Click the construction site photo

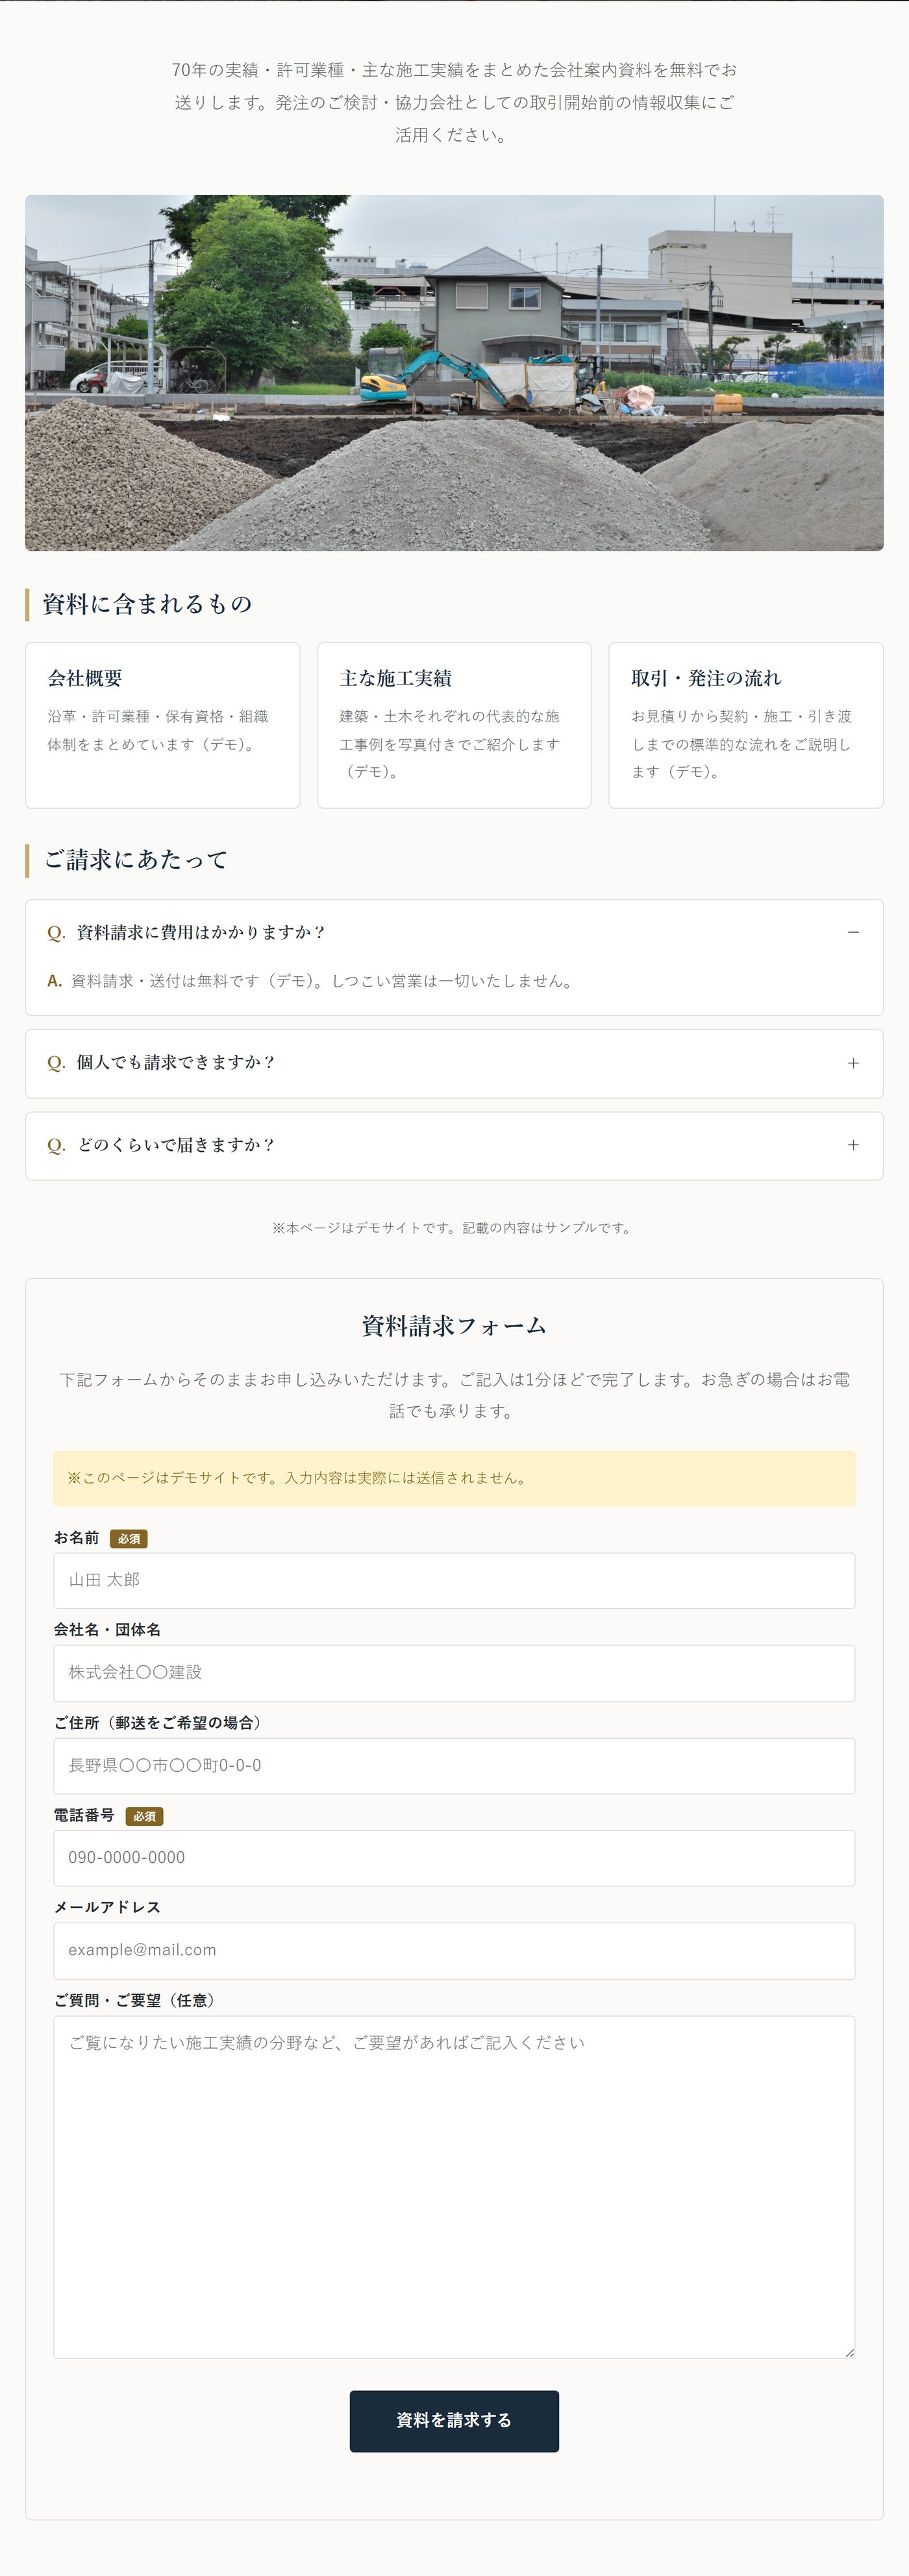pos(454,373)
